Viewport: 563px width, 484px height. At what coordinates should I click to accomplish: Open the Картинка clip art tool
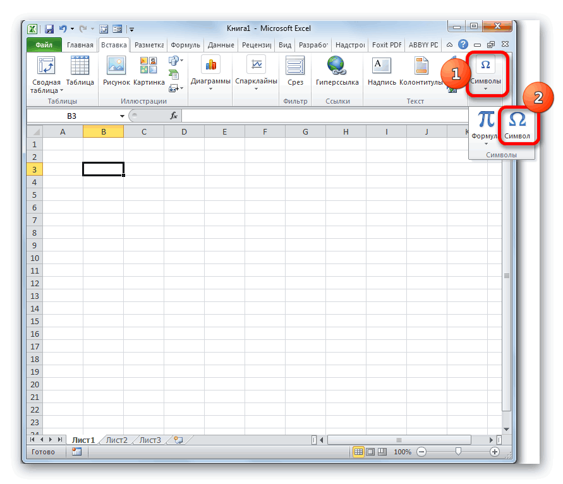[148, 71]
